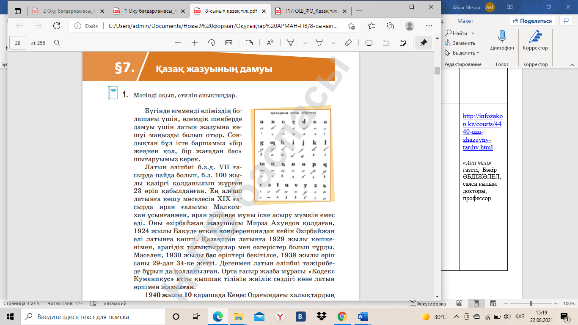The height and width of the screenshot is (325, 578).
Task: Click Заменить in Word editing group
Action: (x=460, y=43)
